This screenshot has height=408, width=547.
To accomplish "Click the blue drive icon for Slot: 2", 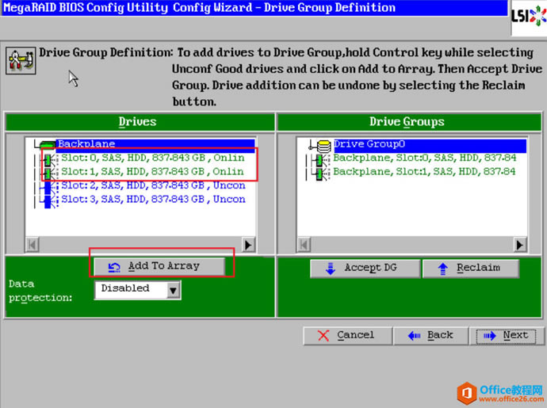I will pyautogui.click(x=48, y=187).
